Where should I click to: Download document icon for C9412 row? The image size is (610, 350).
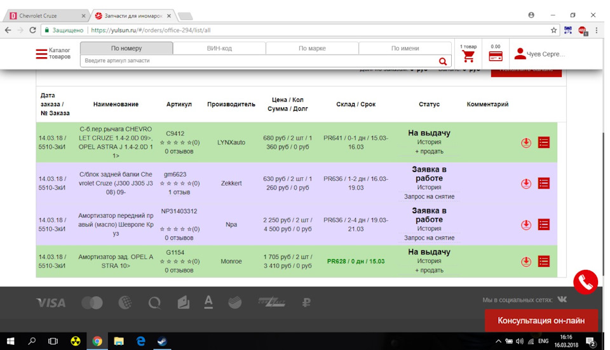pos(526,143)
